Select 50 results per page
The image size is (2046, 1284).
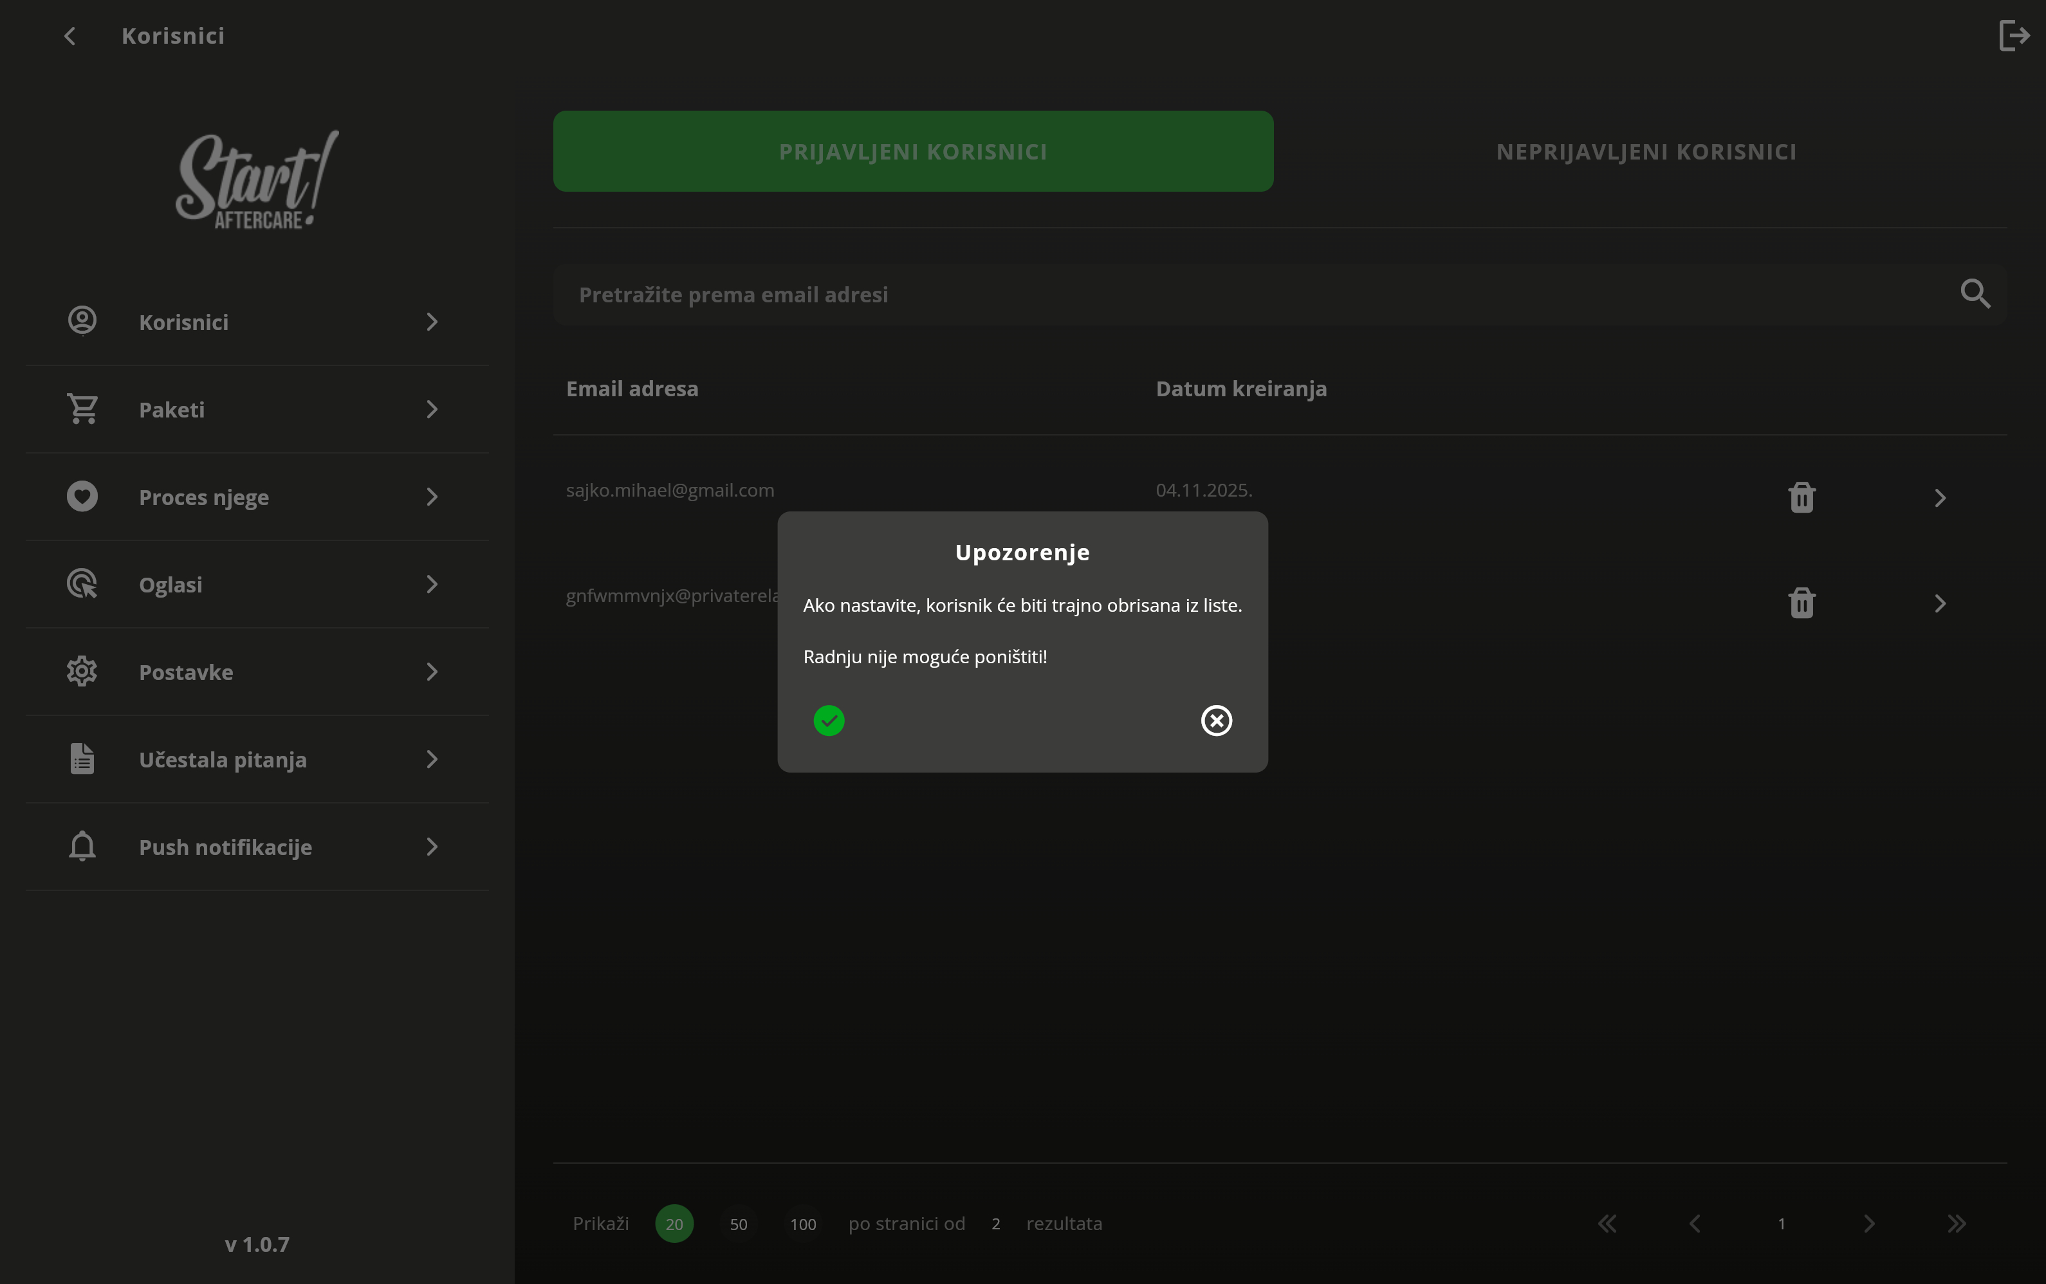pos(738,1223)
